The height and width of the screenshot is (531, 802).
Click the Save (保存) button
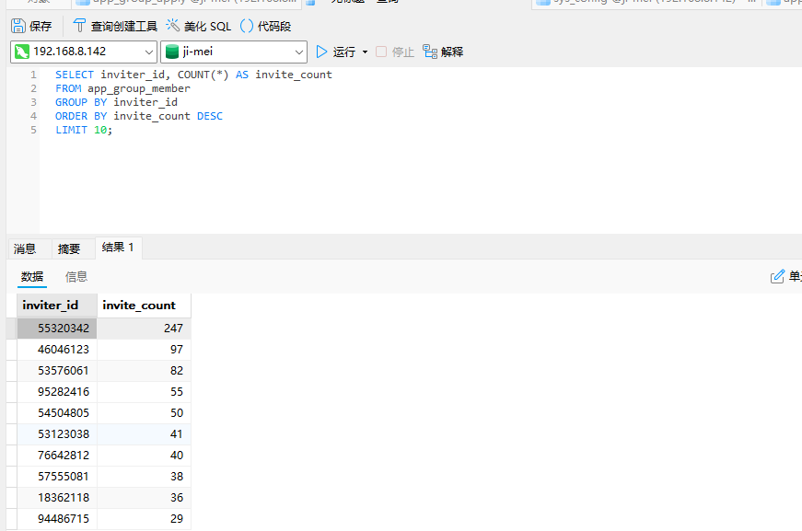(x=31, y=26)
